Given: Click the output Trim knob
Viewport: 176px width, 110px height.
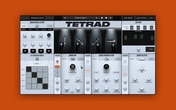Looking at the screenshot, I should [x=139, y=48].
